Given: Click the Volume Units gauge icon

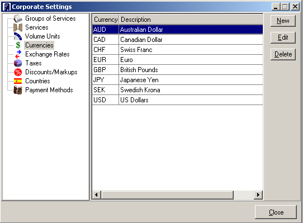Looking at the screenshot, I should (x=18, y=36).
